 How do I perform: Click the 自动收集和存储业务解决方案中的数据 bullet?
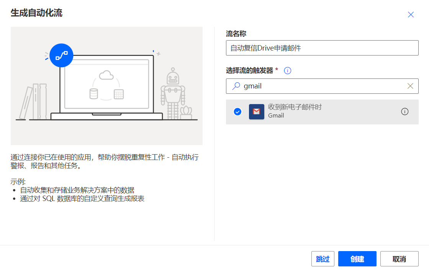(77, 190)
